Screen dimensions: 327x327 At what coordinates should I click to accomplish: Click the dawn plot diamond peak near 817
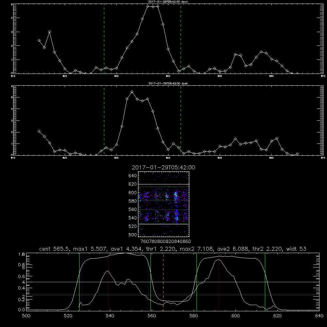(49, 32)
